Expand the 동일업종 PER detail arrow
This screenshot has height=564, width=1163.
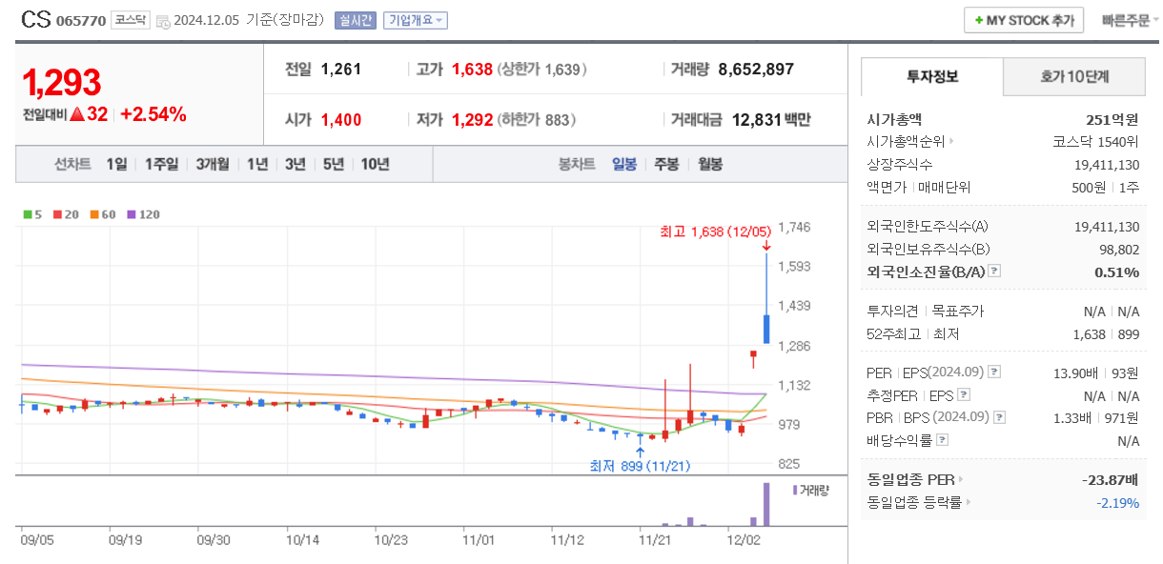(x=961, y=479)
